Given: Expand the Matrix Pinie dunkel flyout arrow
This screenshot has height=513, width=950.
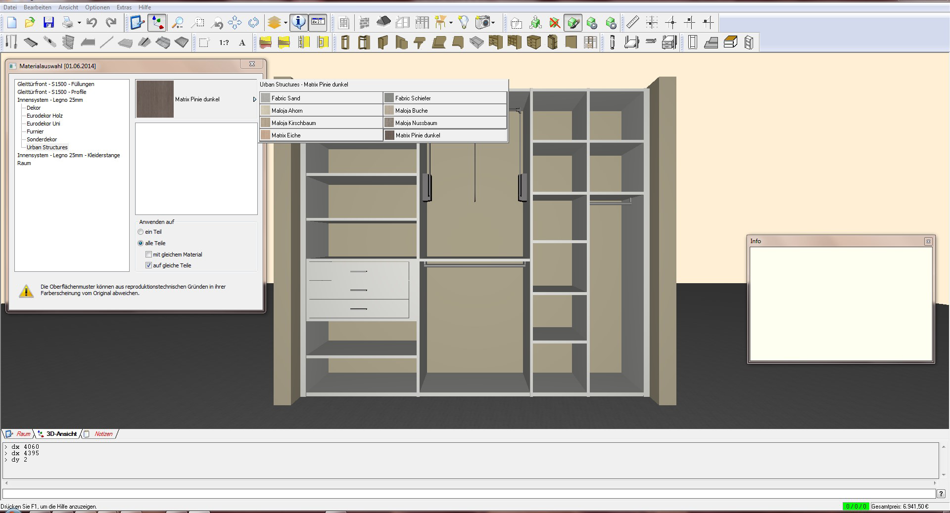Looking at the screenshot, I should (x=254, y=99).
